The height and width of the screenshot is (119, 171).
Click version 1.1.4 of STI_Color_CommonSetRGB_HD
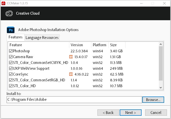[x=74, y=80]
